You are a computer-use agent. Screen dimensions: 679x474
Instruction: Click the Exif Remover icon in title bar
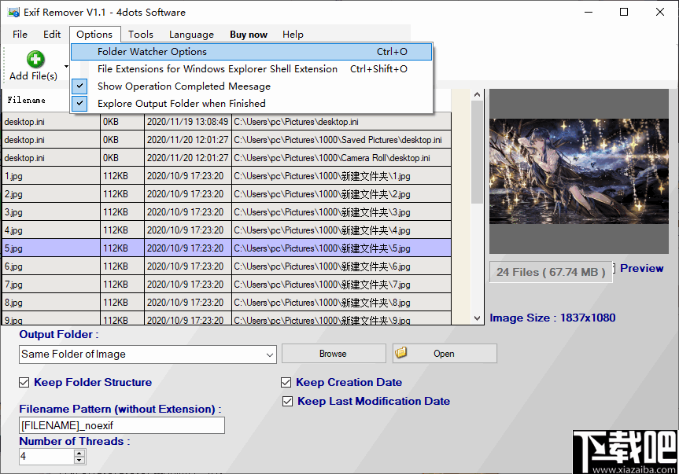pyautogui.click(x=13, y=12)
